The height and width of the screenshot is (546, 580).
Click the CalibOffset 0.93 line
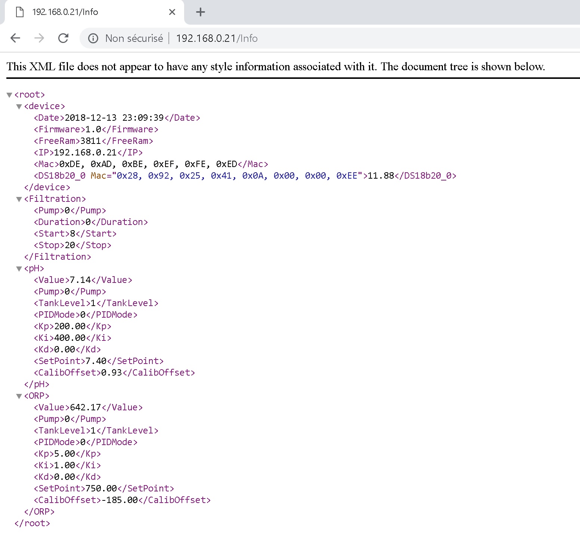click(x=114, y=373)
